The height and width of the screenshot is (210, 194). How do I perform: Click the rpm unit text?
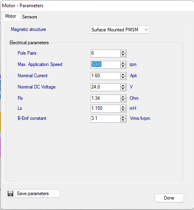tap(133, 65)
